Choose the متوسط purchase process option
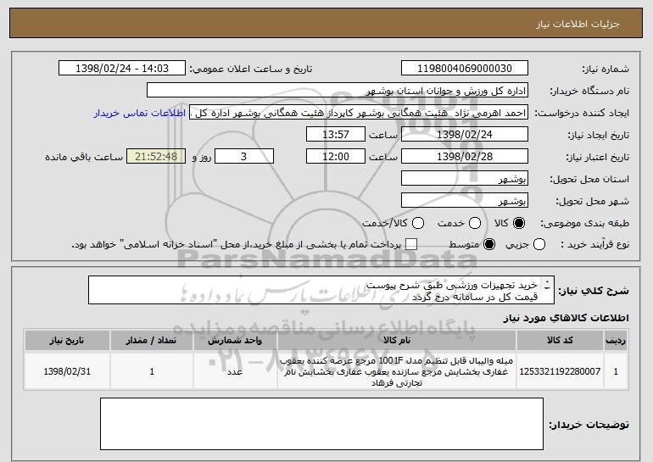The image size is (653, 462). point(489,245)
